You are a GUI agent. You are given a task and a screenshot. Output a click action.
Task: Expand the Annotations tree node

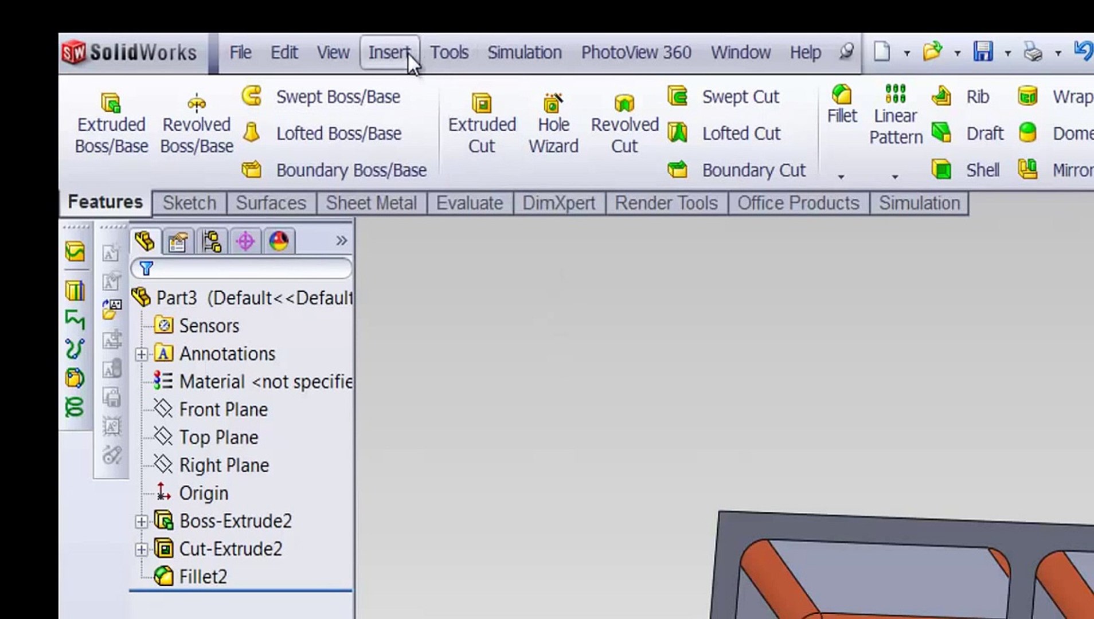141,354
